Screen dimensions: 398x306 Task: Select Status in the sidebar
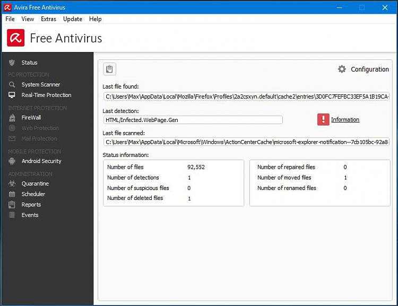pos(29,63)
